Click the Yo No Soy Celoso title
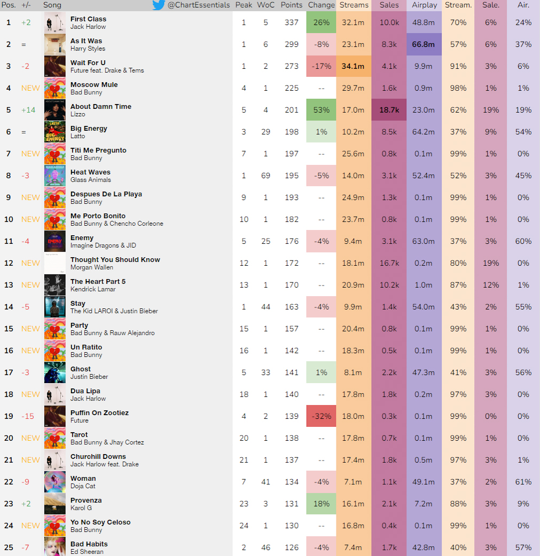The height and width of the screenshot is (556, 540). click(100, 522)
